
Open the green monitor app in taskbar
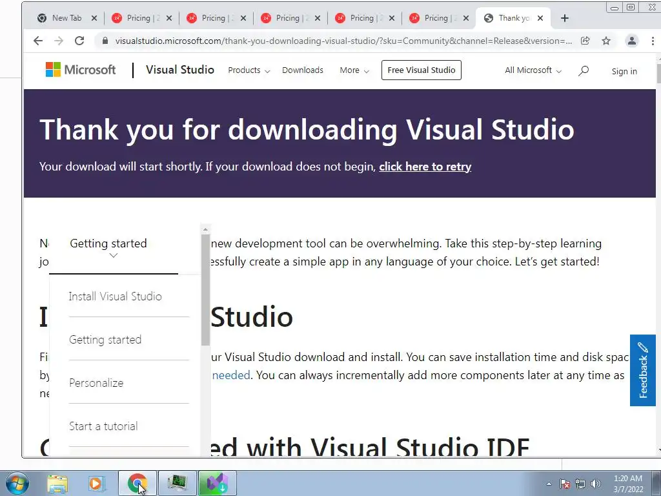177,483
